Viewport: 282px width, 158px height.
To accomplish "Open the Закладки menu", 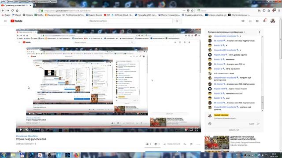I will [x=31, y=1].
